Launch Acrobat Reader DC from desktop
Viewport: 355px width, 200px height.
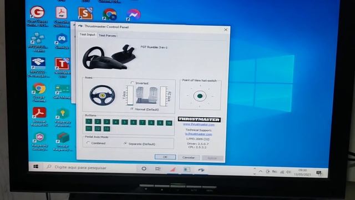coord(39,117)
